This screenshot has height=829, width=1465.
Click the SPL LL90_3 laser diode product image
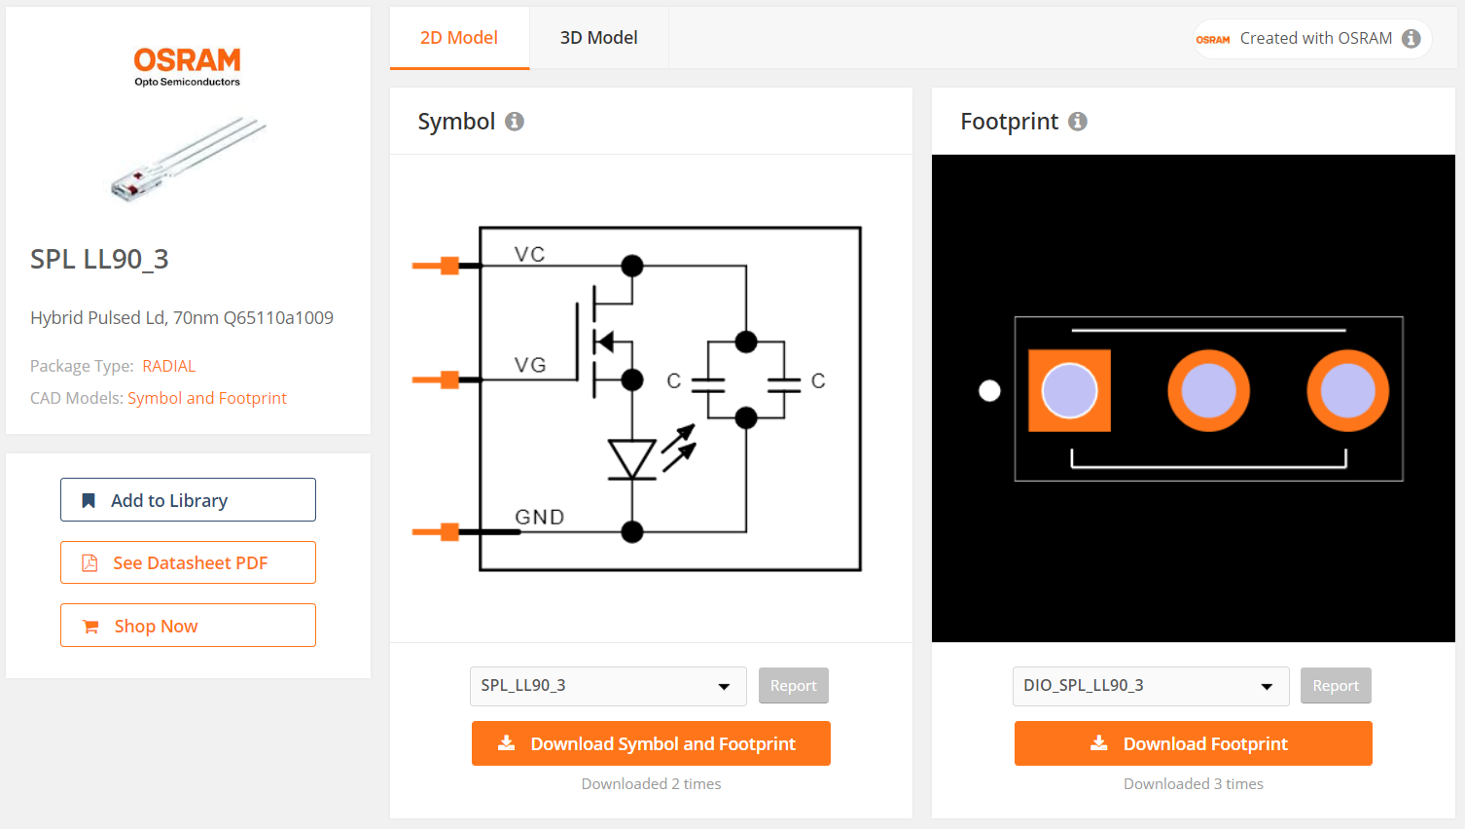pyautogui.click(x=188, y=160)
